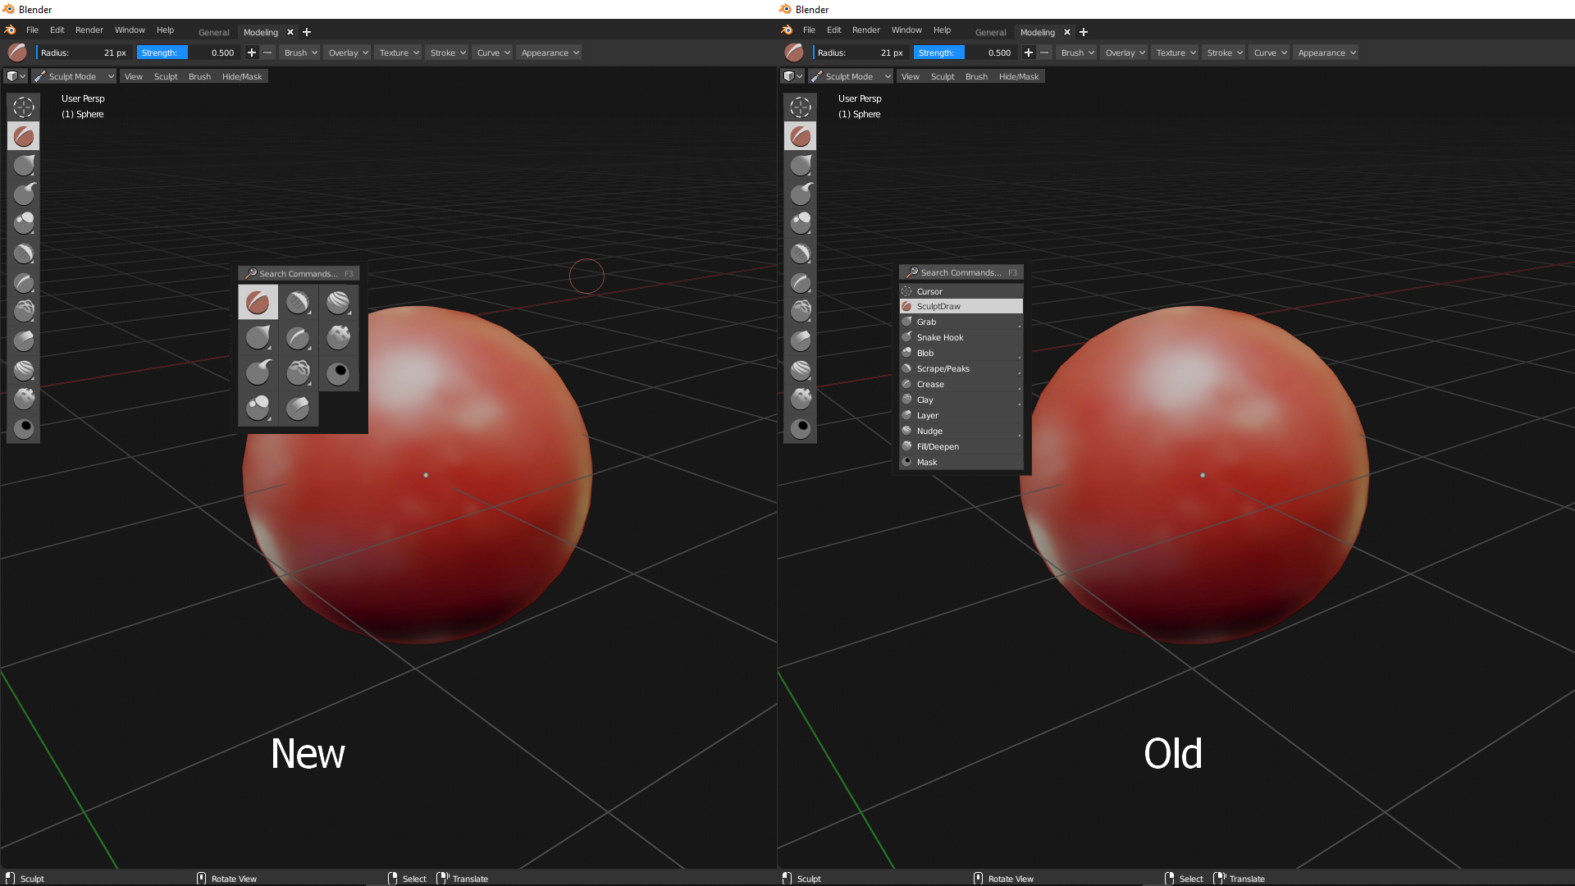Adjust the Radius slider field

83,53
